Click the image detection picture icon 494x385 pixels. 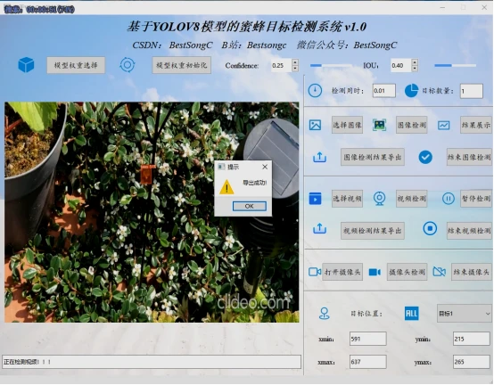tap(379, 125)
